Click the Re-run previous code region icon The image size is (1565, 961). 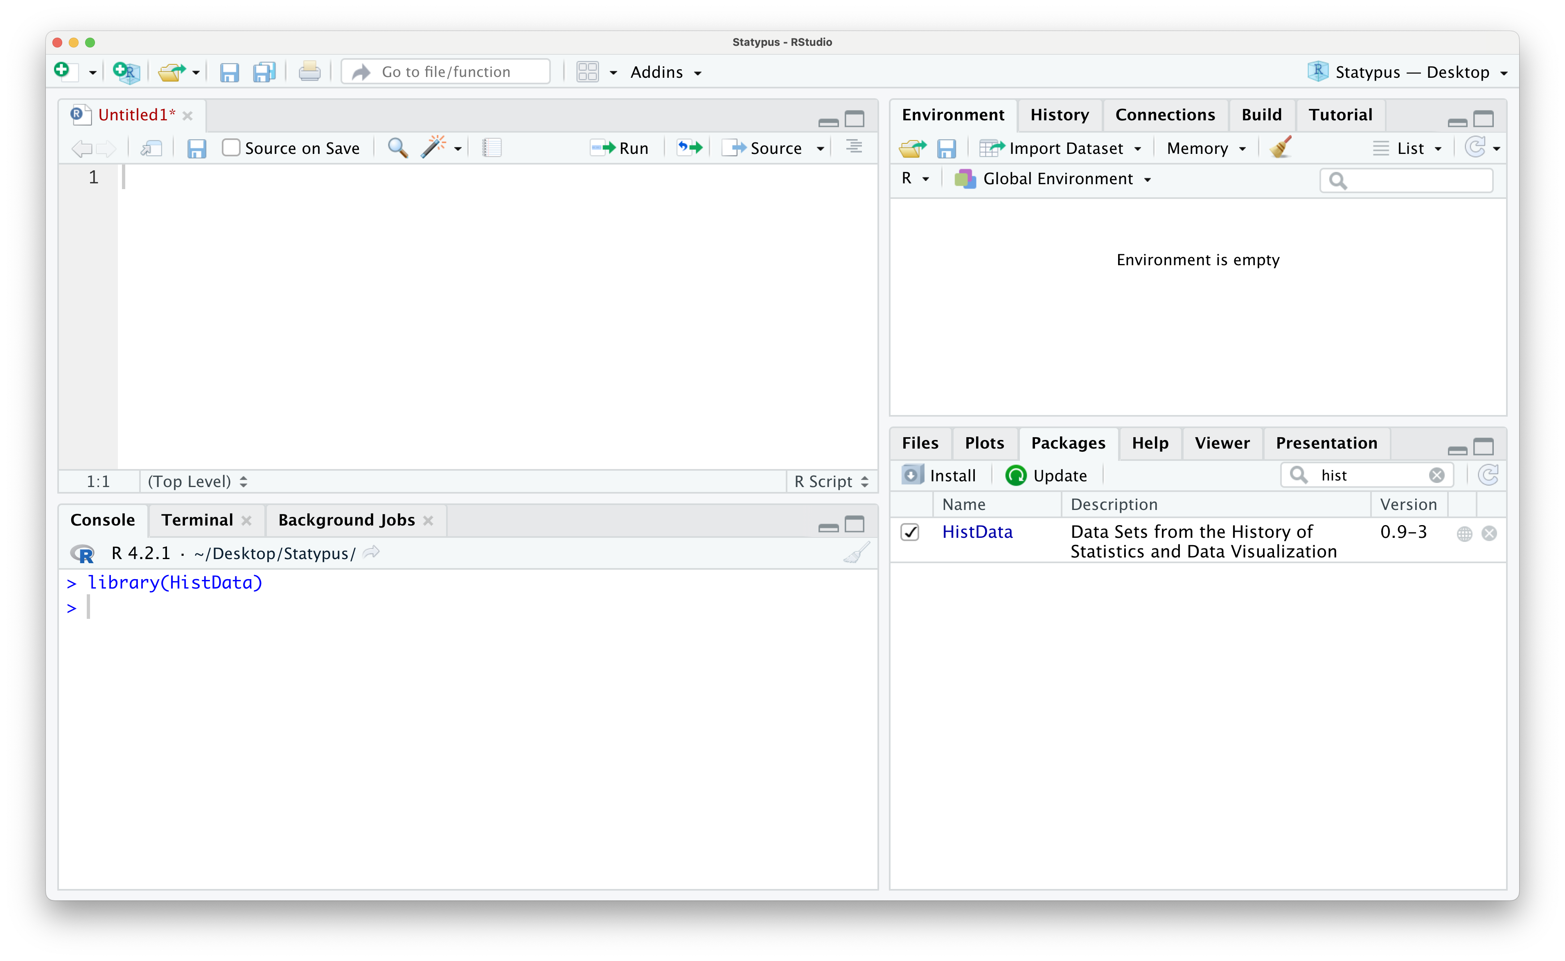tap(689, 147)
